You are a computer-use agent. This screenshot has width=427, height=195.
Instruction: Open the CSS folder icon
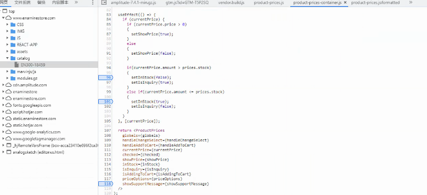click(x=12, y=25)
